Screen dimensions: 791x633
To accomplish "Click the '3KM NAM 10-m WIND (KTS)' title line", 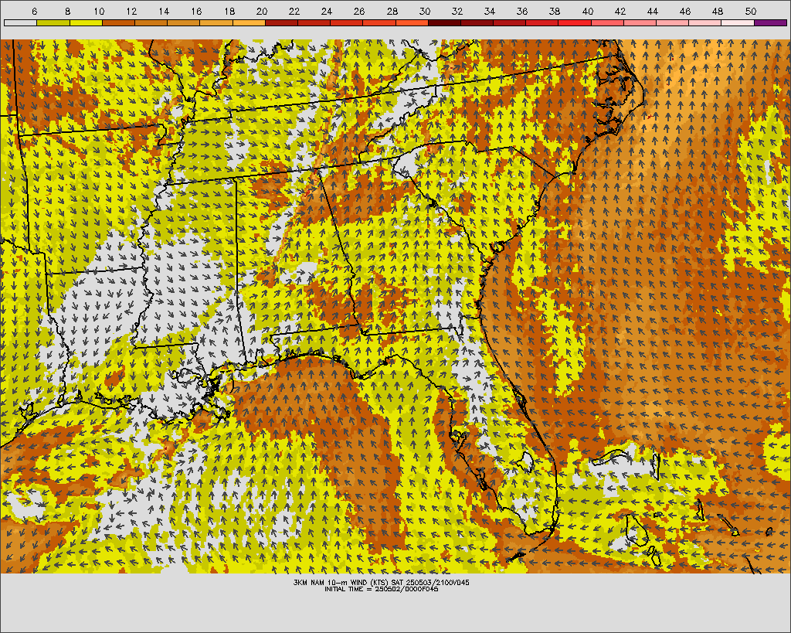I will (x=382, y=583).
